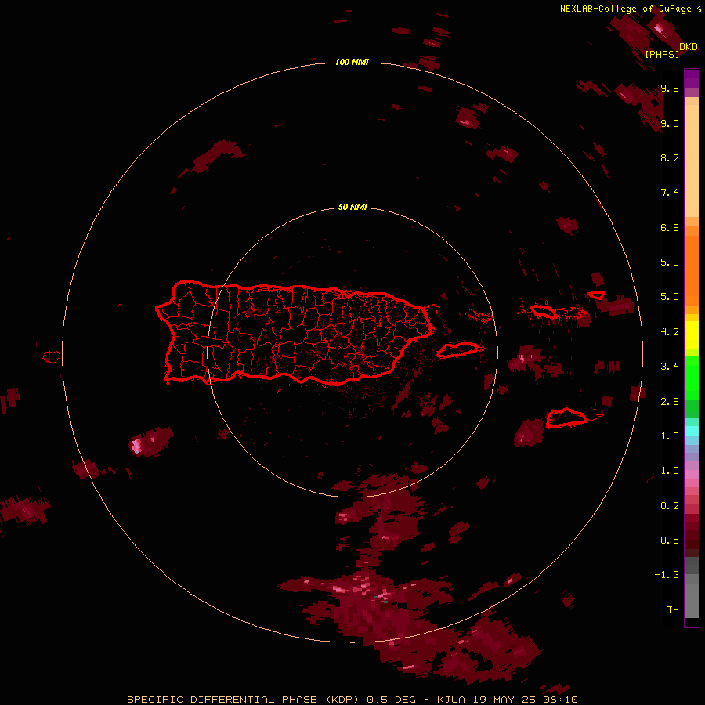Screen dimensions: 705x705
Task: Click the 7.4 scale value
Action: point(670,193)
